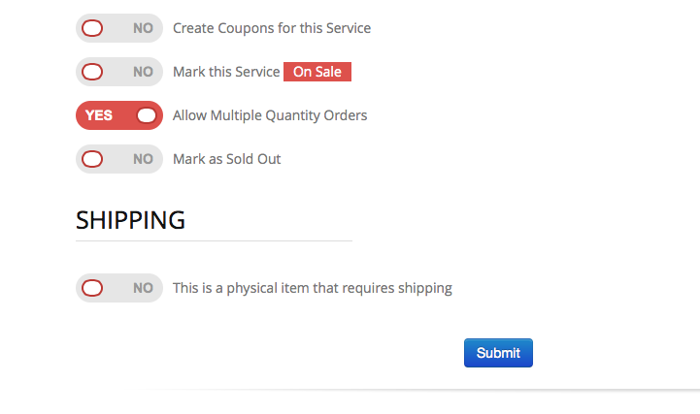Enable the physical item requires shipping toggle
The image size is (700, 414).
(118, 288)
